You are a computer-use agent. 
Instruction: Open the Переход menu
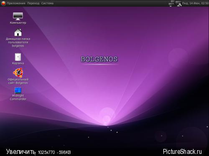click(33, 3)
